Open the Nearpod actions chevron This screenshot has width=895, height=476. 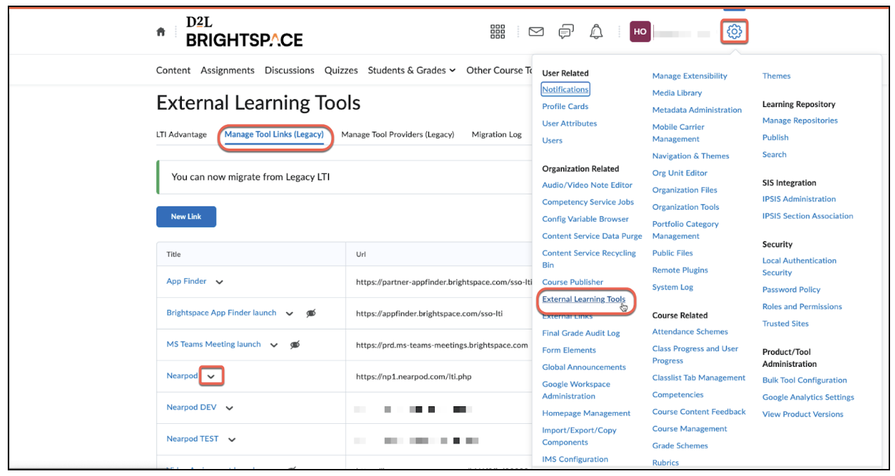coord(211,377)
